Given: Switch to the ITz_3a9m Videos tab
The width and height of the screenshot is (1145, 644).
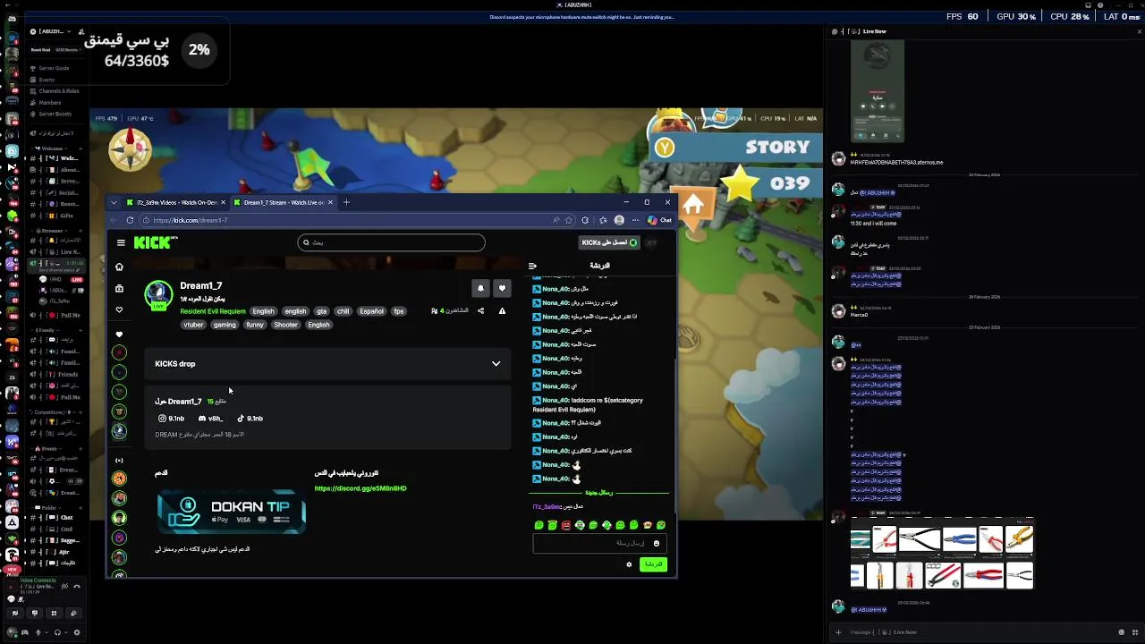Looking at the screenshot, I should [176, 202].
